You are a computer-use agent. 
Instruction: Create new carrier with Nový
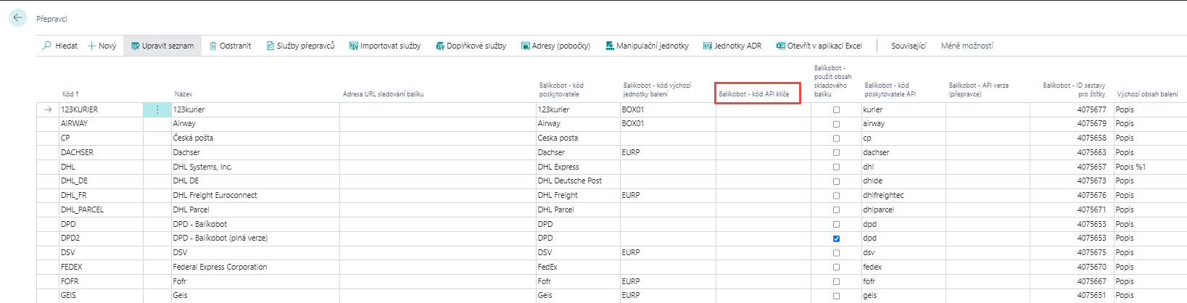[102, 46]
